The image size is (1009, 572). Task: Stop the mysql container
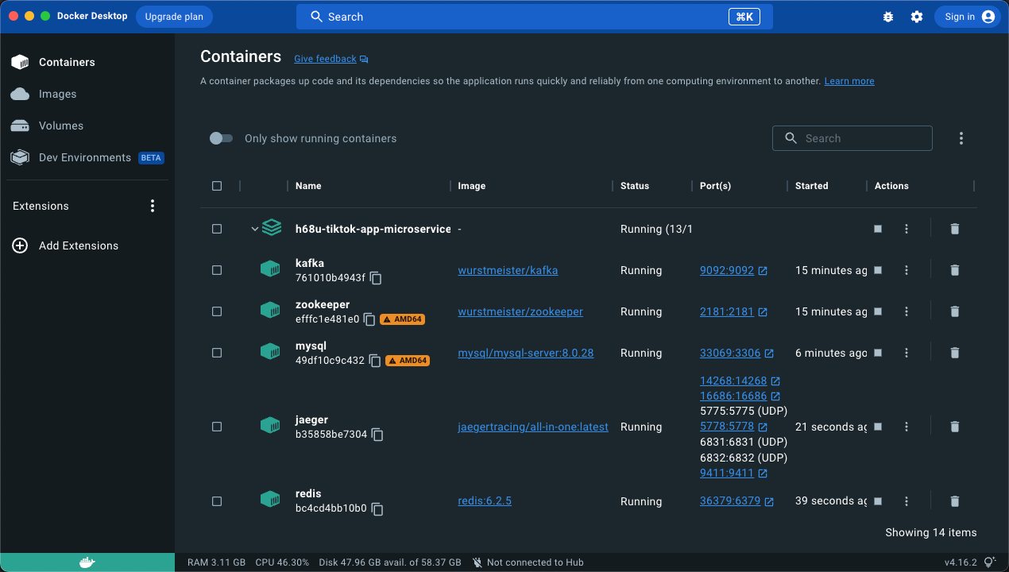[878, 353]
